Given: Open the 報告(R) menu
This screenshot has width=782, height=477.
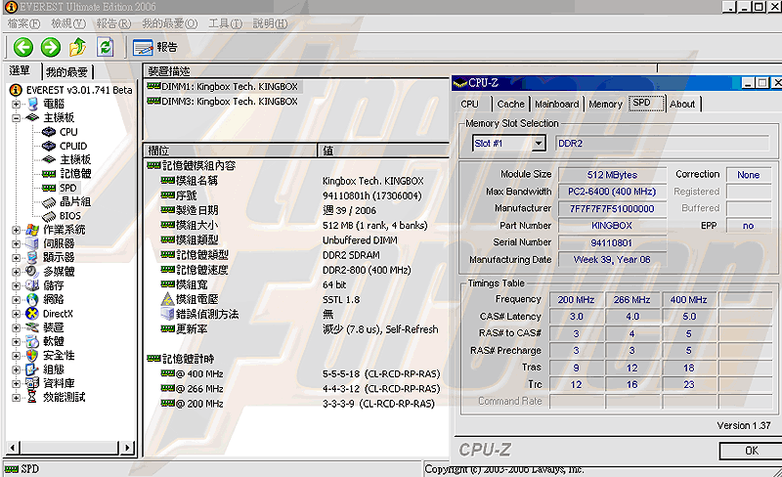Looking at the screenshot, I should click(x=113, y=23).
